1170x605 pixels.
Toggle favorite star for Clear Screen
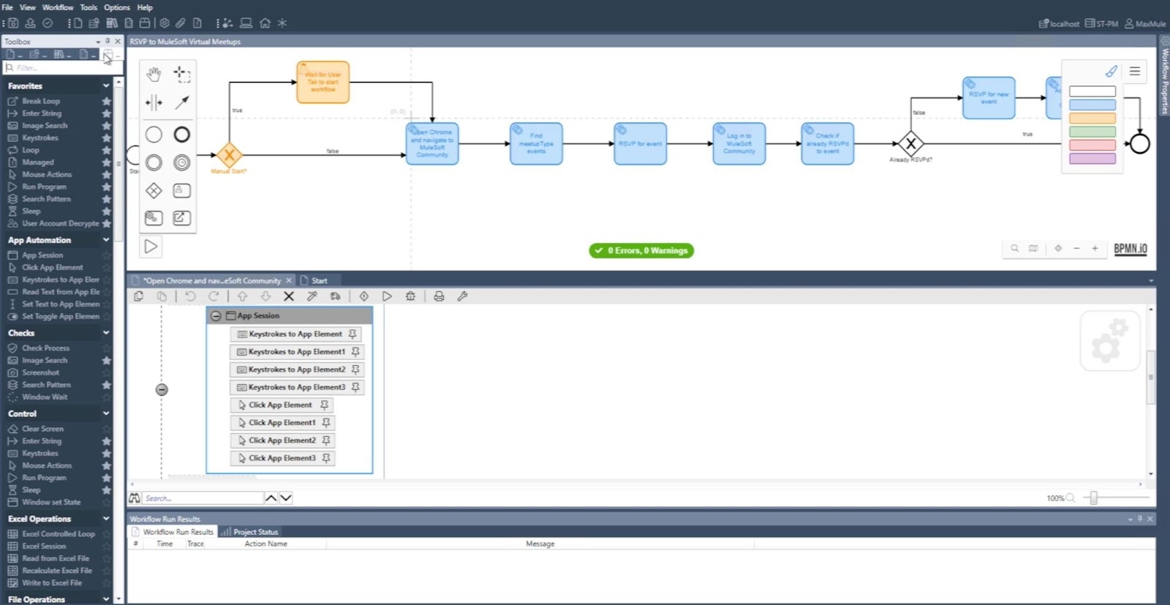[107, 429]
